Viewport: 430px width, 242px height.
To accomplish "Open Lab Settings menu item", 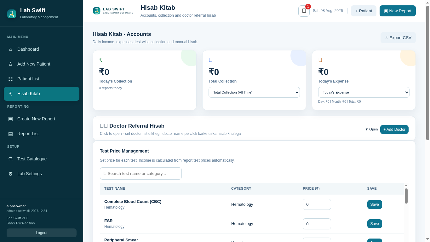I will [x=42, y=174].
